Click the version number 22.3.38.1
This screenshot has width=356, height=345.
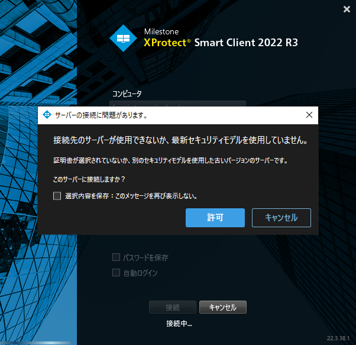coord(338,338)
